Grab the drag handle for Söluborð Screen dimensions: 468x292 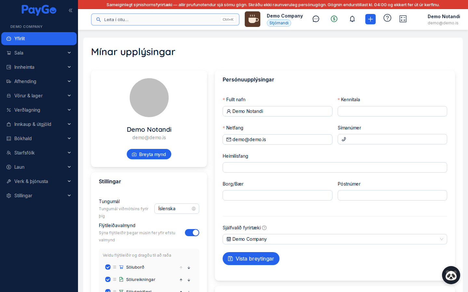pyautogui.click(x=115, y=267)
